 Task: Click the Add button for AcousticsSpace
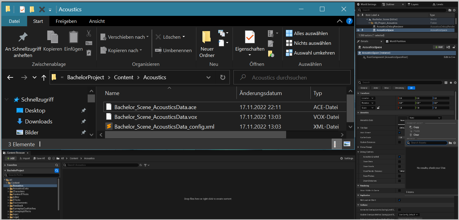click(x=439, y=47)
